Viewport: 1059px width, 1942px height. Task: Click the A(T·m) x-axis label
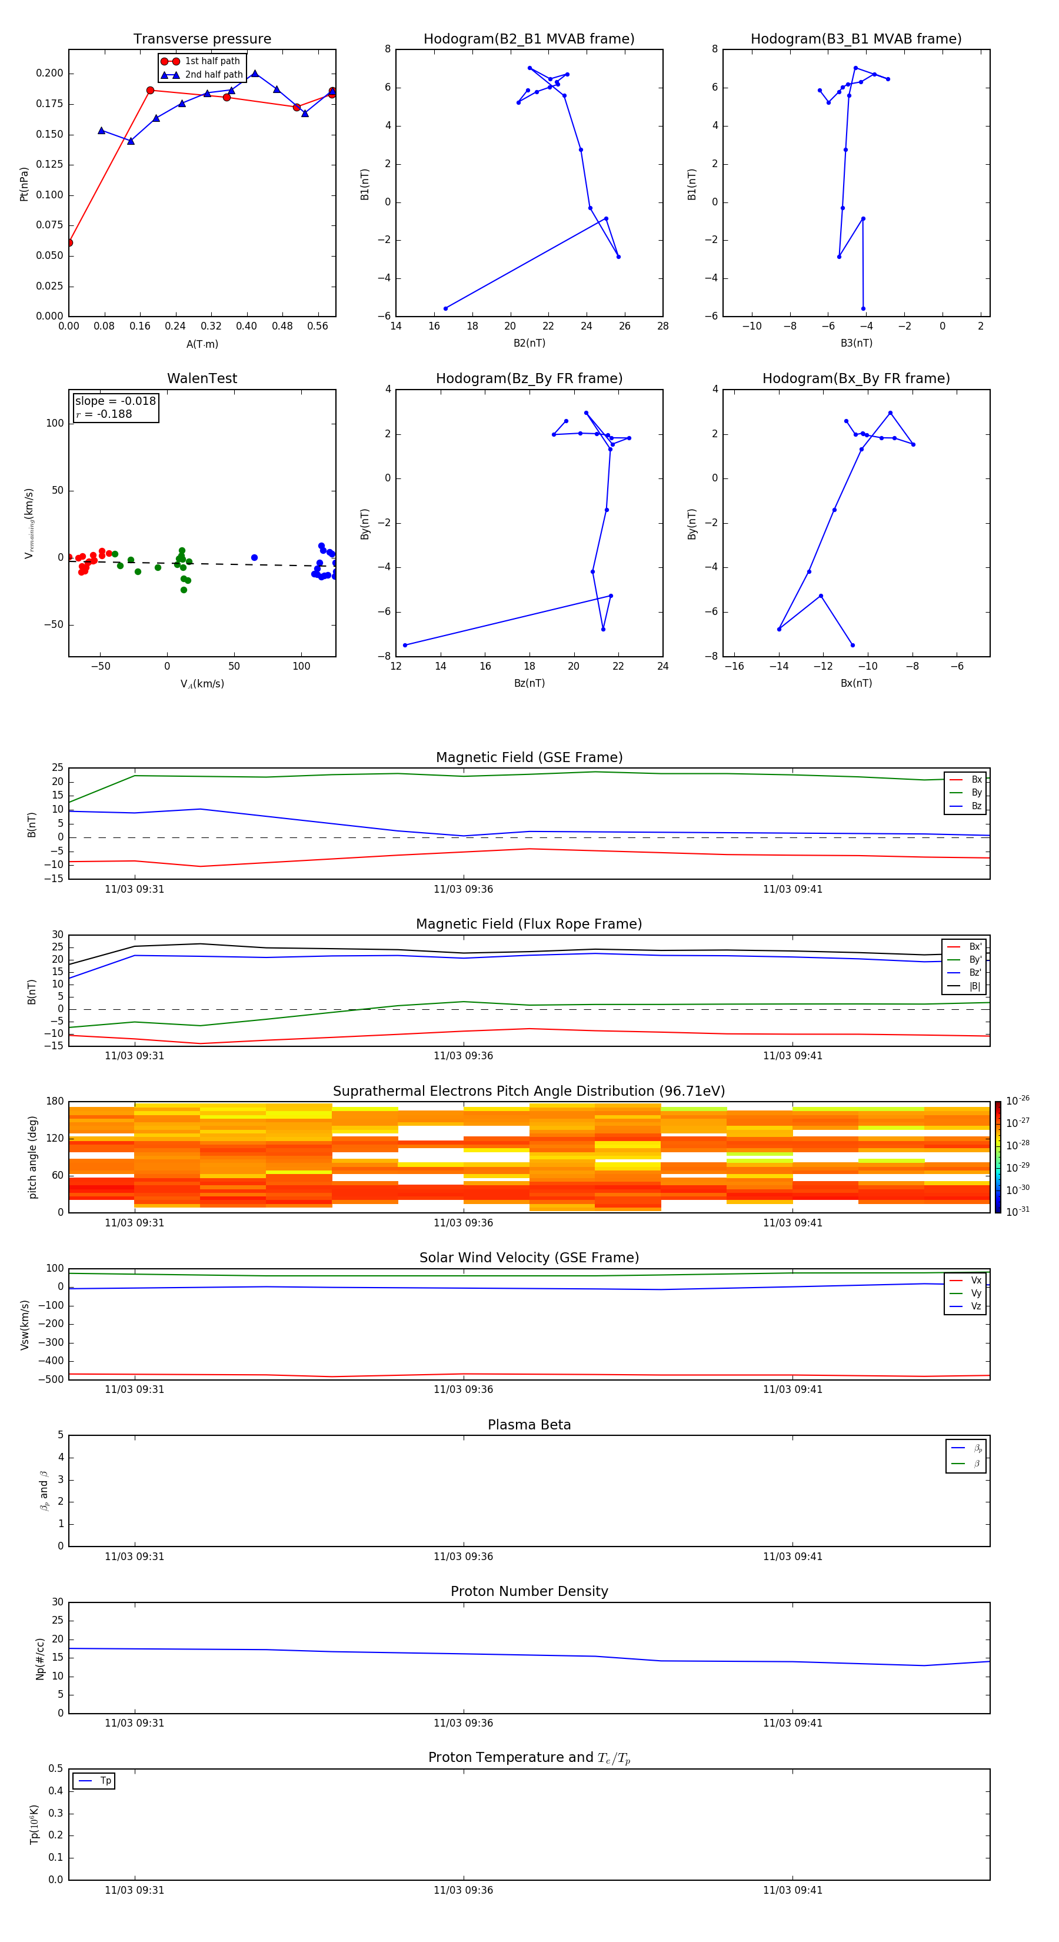[x=202, y=344]
